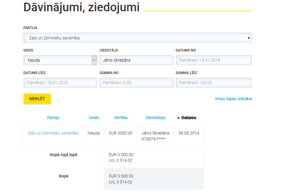
Task: Open Zaļo un Zemnieku savienība table link
Action: [x=53, y=133]
